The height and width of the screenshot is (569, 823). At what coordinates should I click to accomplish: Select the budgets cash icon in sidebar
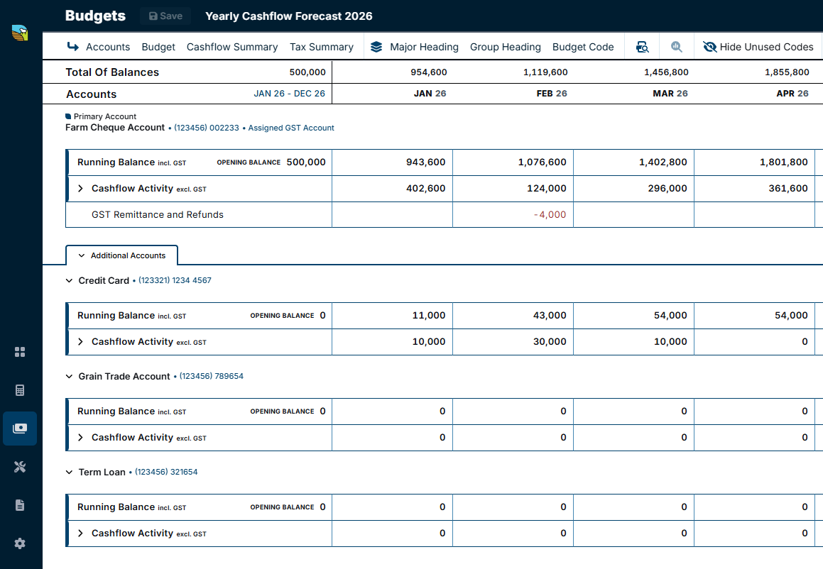pyautogui.click(x=20, y=429)
